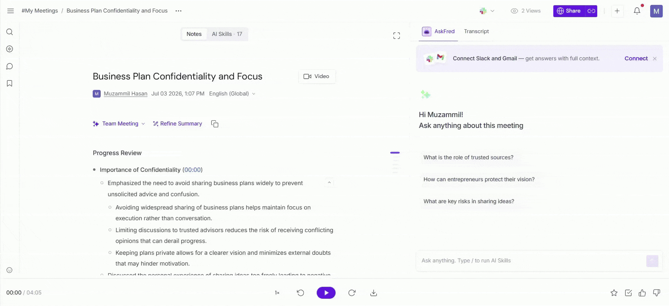Open the comments icon in sidebar
This screenshot has height=306, width=669.
click(x=10, y=66)
